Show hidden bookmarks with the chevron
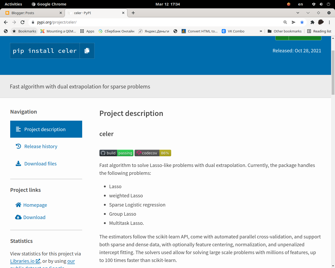 click(x=261, y=31)
